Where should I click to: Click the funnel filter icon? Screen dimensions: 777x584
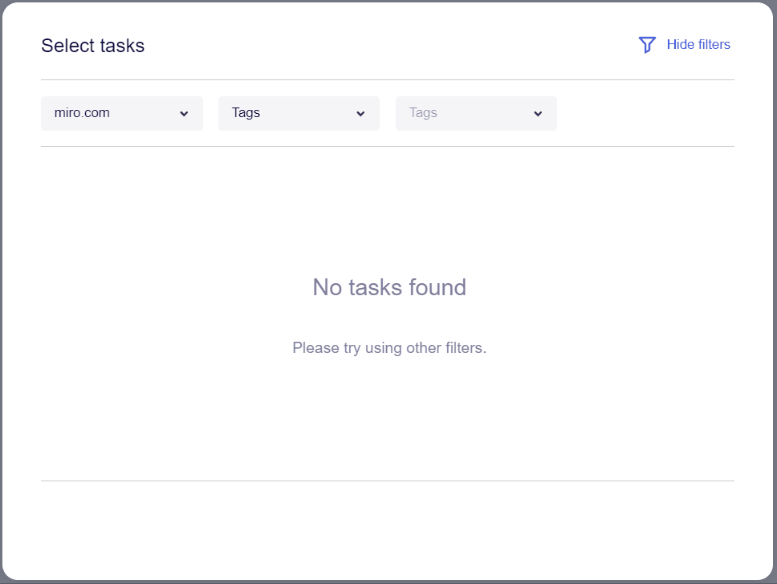click(647, 45)
